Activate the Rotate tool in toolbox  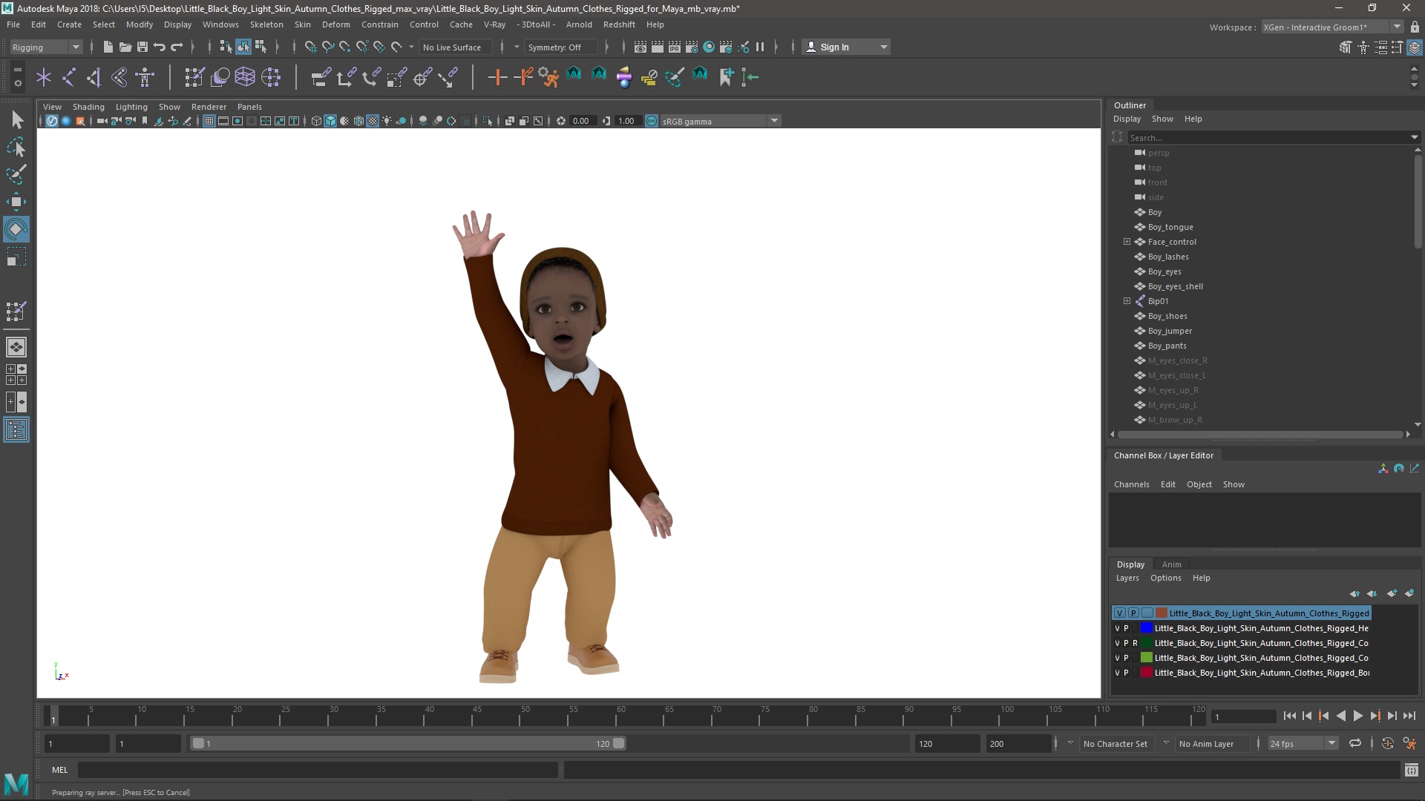click(x=16, y=229)
